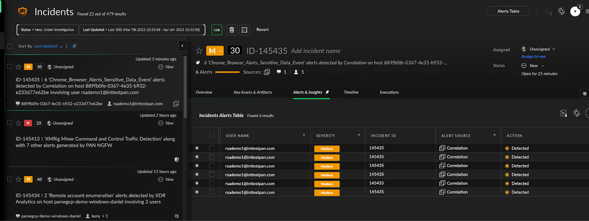Open the USER NAME column filter arrow
Image resolution: width=589 pixels, height=221 pixels.
click(x=304, y=136)
